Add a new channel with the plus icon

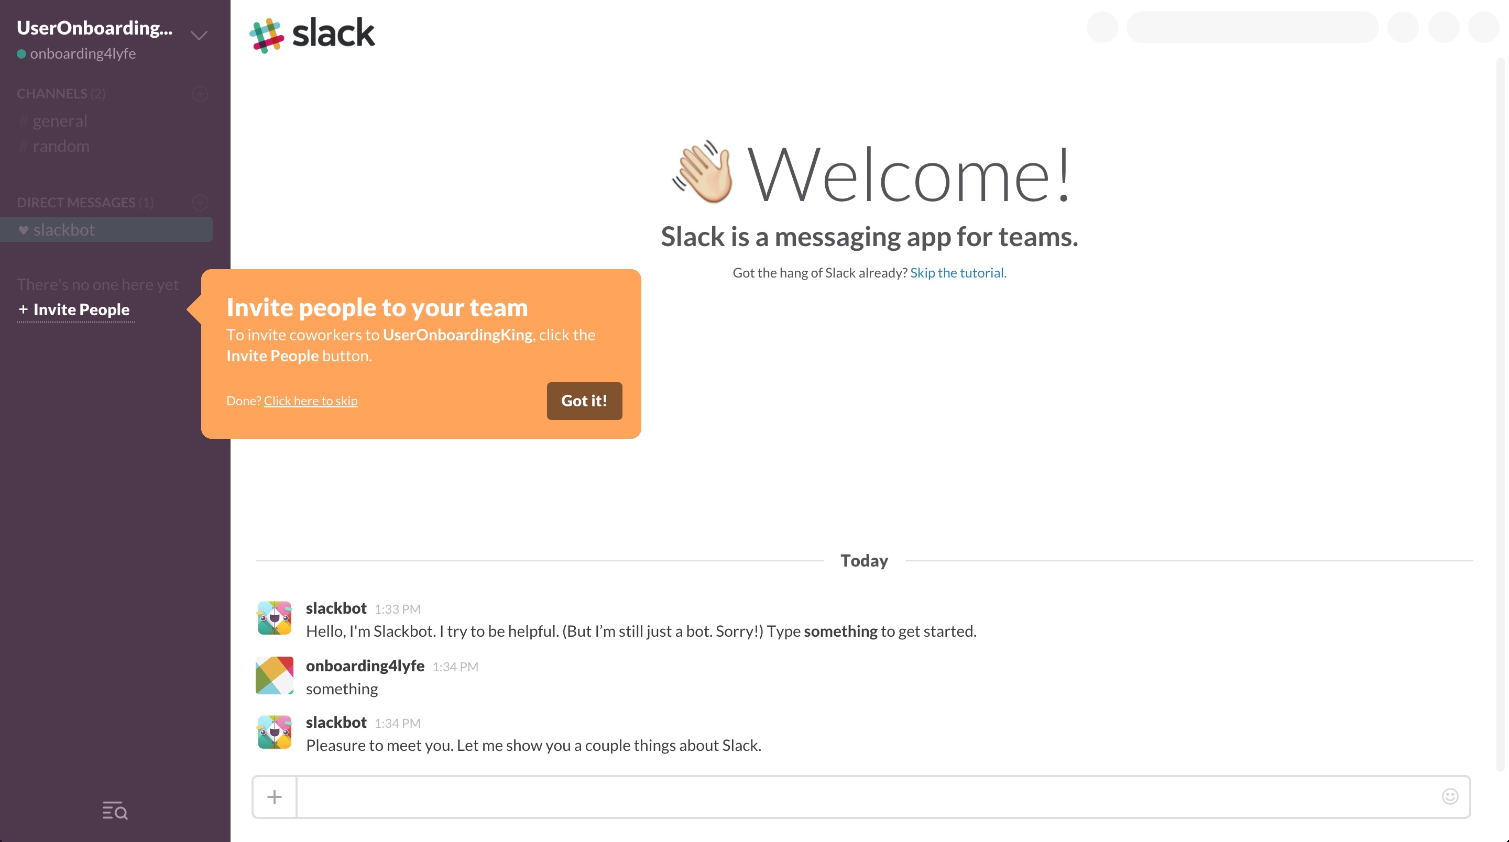point(200,94)
